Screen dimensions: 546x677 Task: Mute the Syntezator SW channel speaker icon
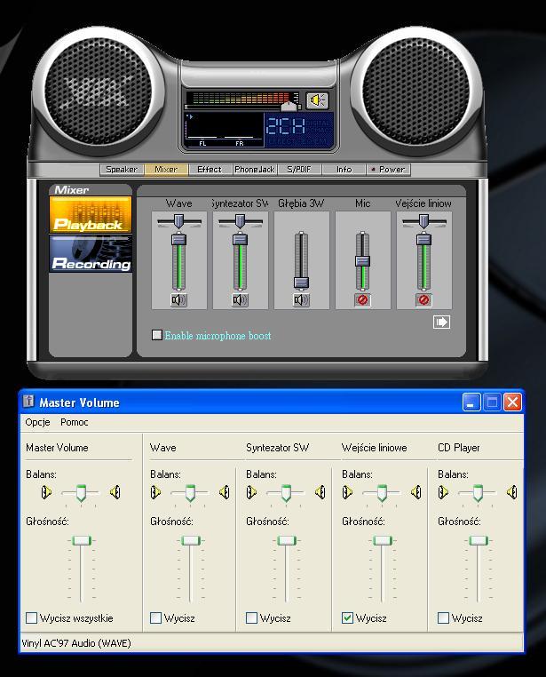pos(240,299)
